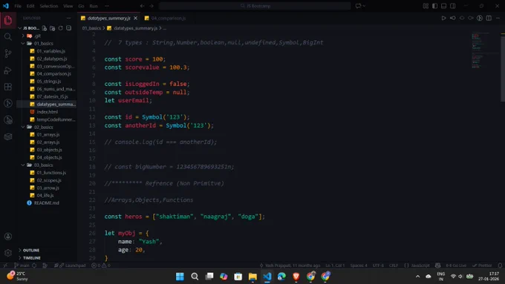Image resolution: width=505 pixels, height=284 pixels.
Task: Expand the TIMELINE section
Action: pos(32,258)
